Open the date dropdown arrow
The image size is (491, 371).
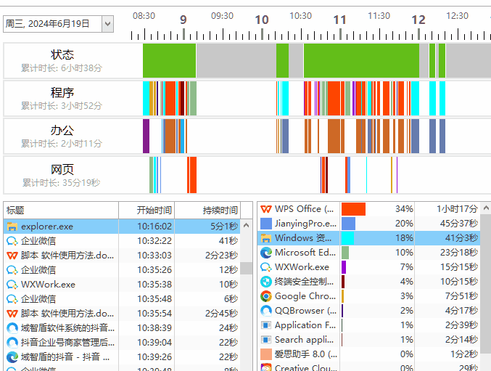[x=107, y=24]
